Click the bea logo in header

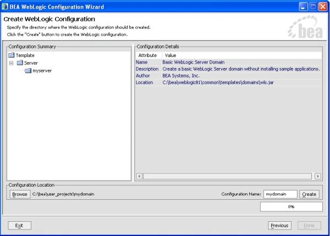[x=305, y=27]
